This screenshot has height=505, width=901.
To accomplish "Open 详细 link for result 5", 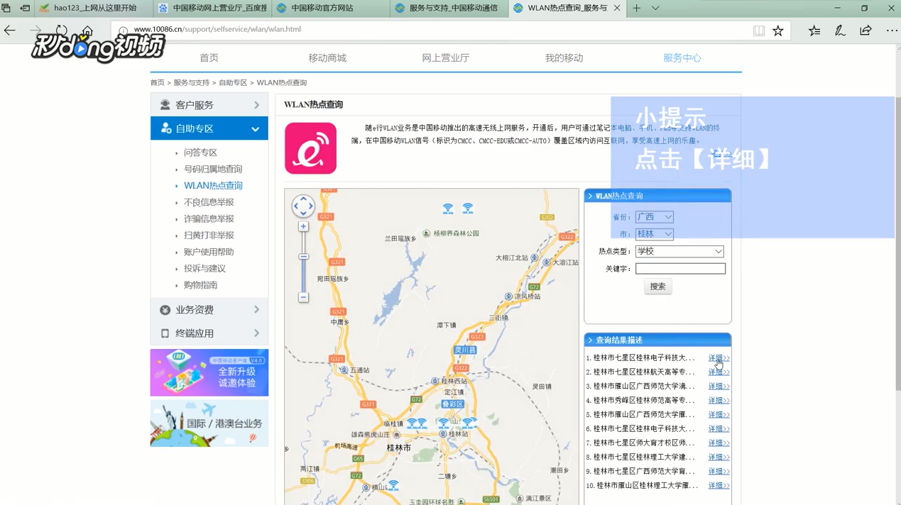I will (719, 415).
